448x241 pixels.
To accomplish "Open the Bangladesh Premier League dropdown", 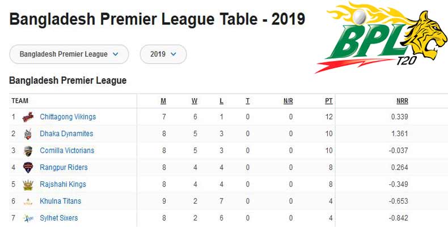I will [x=69, y=54].
